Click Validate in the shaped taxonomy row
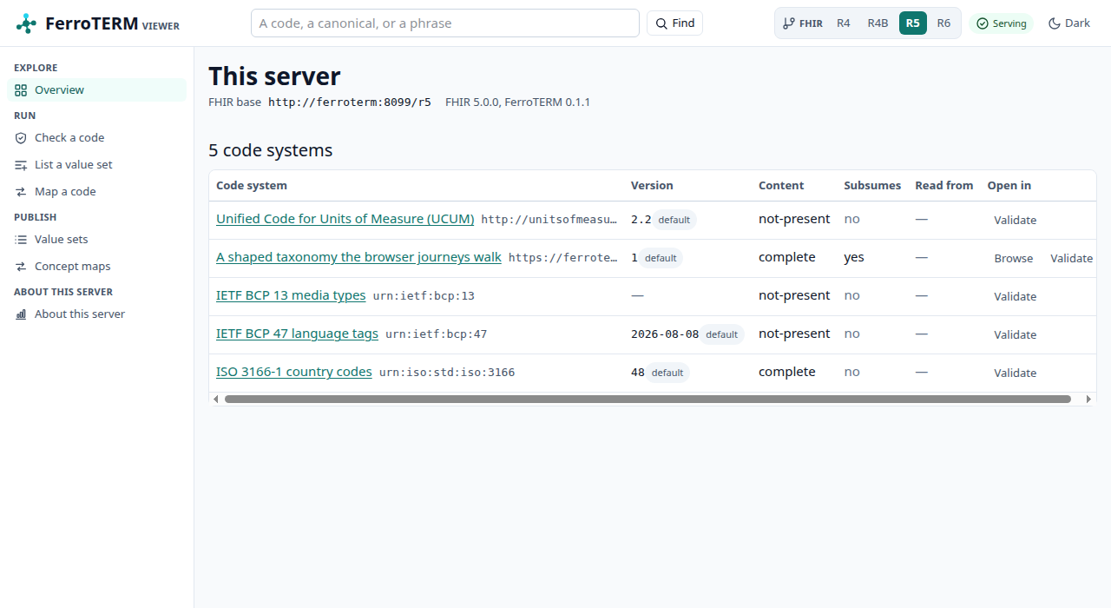 click(x=1071, y=259)
